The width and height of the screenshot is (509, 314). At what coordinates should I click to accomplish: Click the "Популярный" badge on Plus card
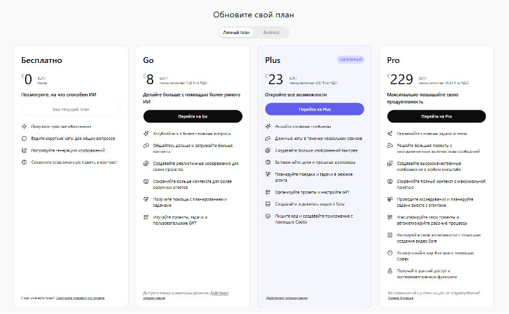350,60
